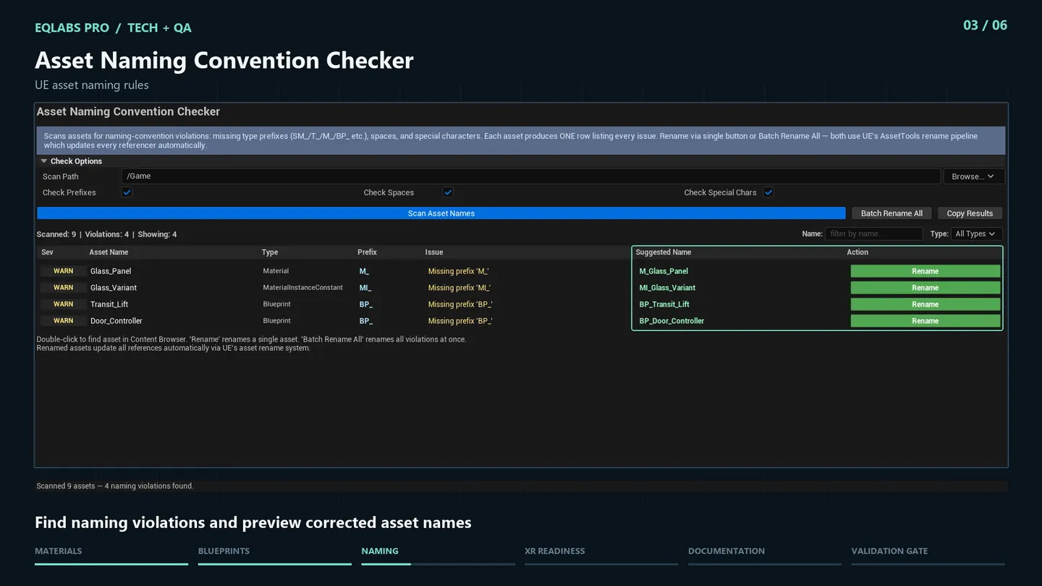Click suggested name M_Glass_Panel

(664, 271)
